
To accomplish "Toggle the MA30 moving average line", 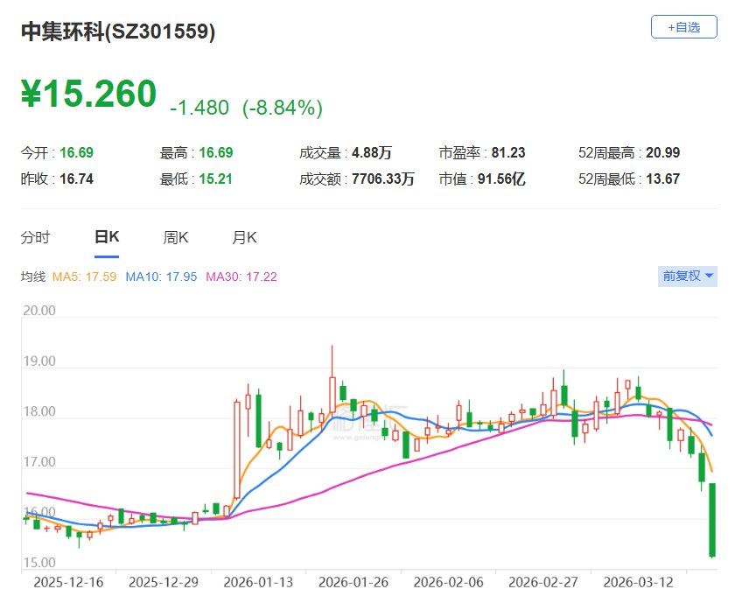I will point(240,276).
